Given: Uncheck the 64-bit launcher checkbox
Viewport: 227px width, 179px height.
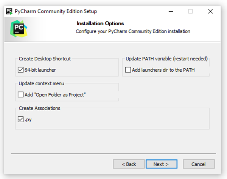Looking at the screenshot, I should click(20, 70).
